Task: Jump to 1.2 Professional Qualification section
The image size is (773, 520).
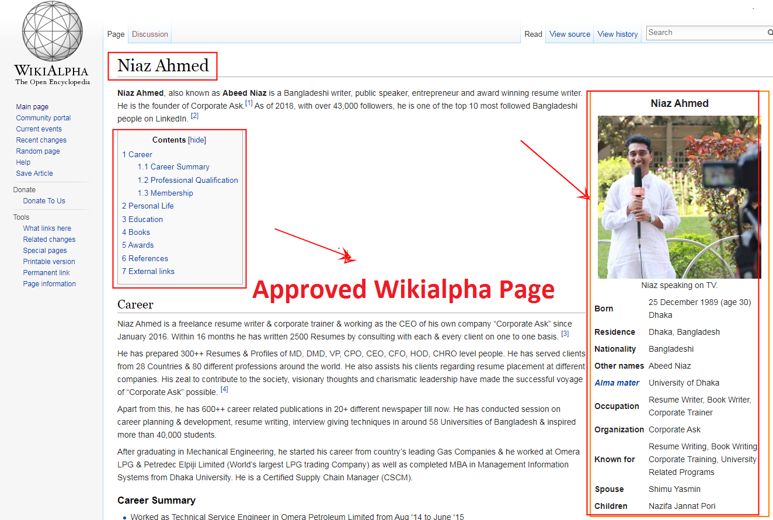Action: [188, 181]
